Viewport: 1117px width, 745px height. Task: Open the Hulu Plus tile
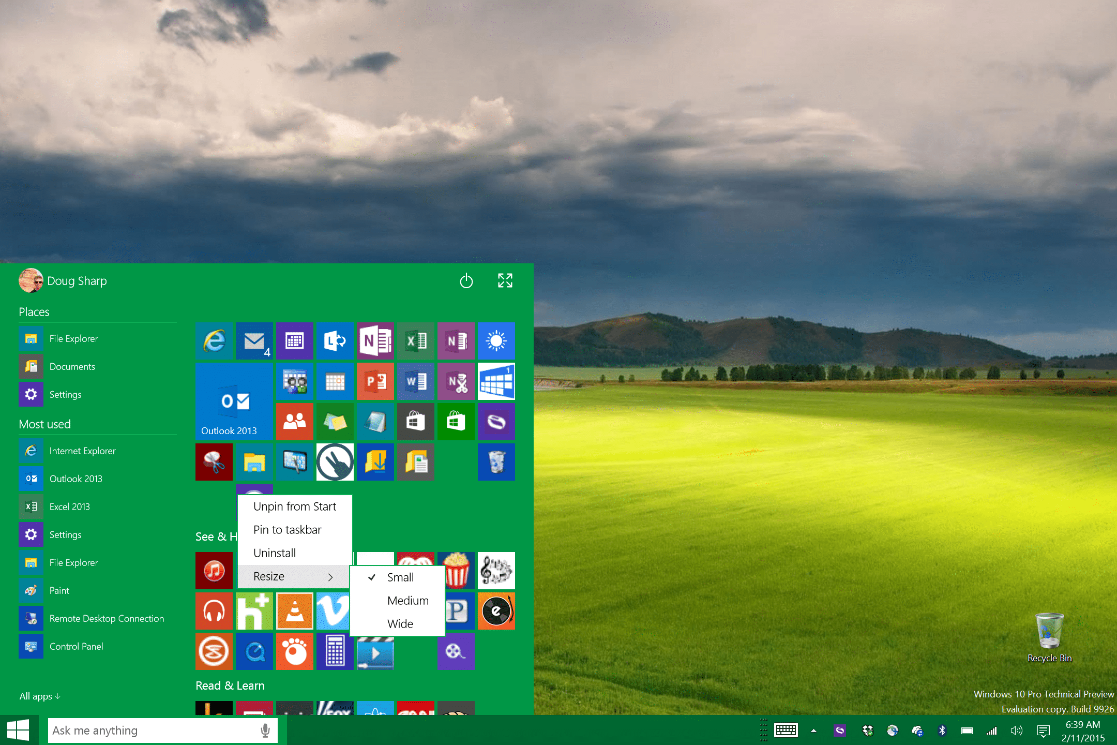(254, 611)
